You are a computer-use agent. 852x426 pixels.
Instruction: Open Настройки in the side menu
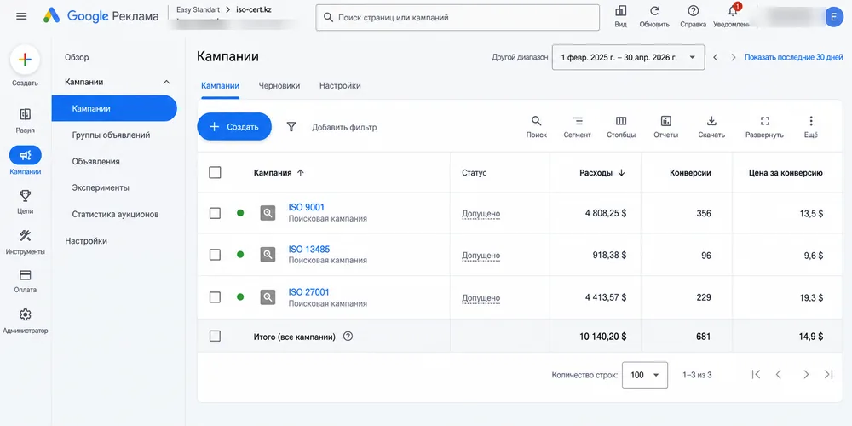[86, 241]
